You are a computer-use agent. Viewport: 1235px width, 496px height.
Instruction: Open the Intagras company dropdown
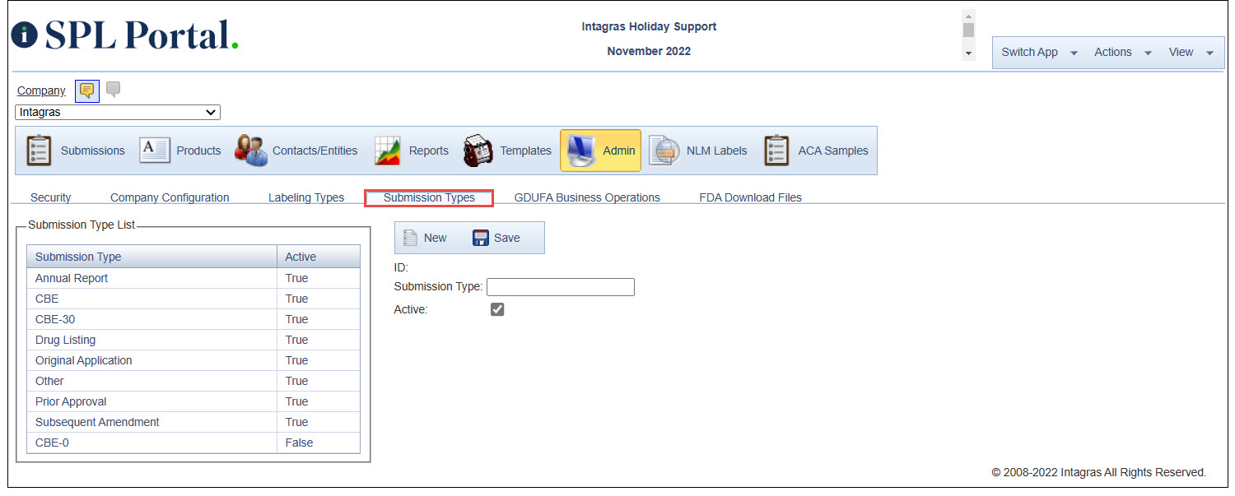coord(118,112)
